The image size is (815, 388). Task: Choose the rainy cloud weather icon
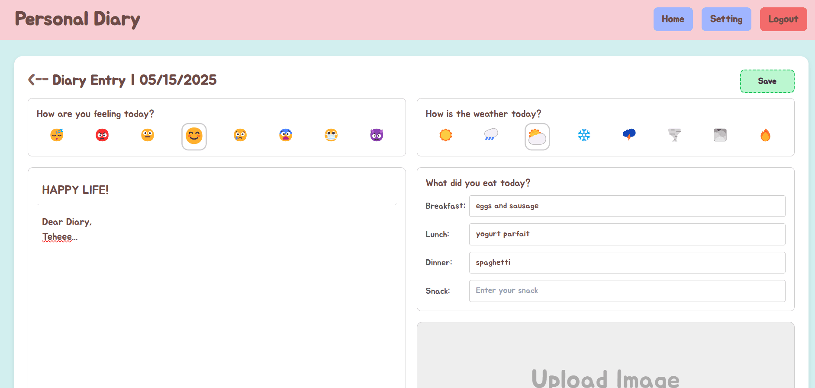(491, 135)
